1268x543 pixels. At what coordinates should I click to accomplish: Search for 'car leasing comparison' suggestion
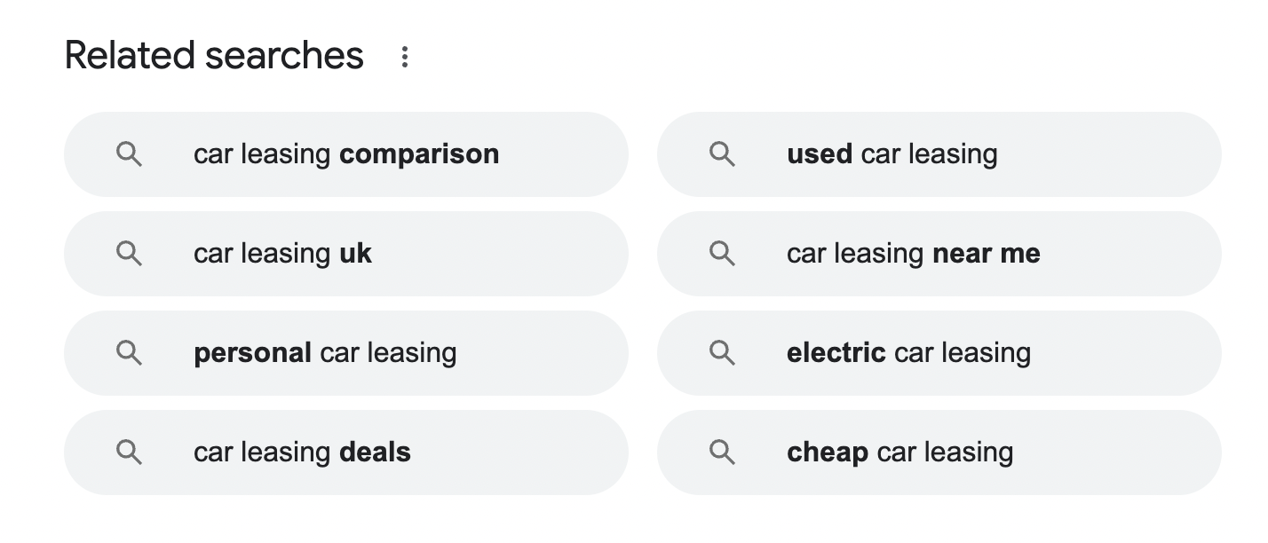[346, 154]
